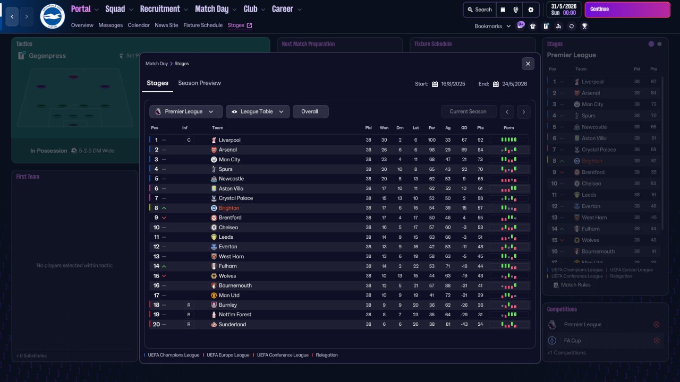
Task: Click the Match Day breadcrumb link
Action: (157, 64)
